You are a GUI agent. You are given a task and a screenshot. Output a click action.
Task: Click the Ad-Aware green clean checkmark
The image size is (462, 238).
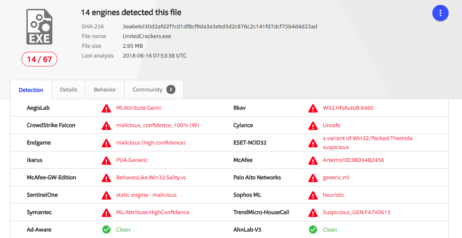[106, 229]
